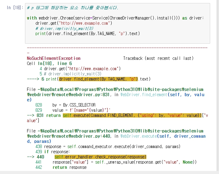Click the commented implicitly_wait(3) line in cell
The width and height of the screenshot is (219, 174).
[x=64, y=28]
